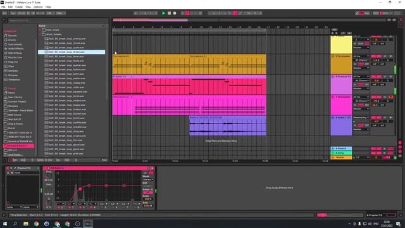
Task: Click the audio clip on track 8
Action: pyautogui.click(x=228, y=126)
